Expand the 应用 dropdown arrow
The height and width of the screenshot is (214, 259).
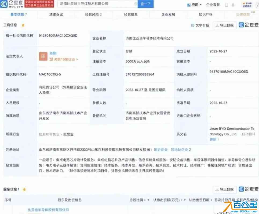point(201,5)
